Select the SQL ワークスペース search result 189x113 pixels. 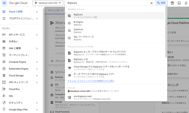coord(115,38)
